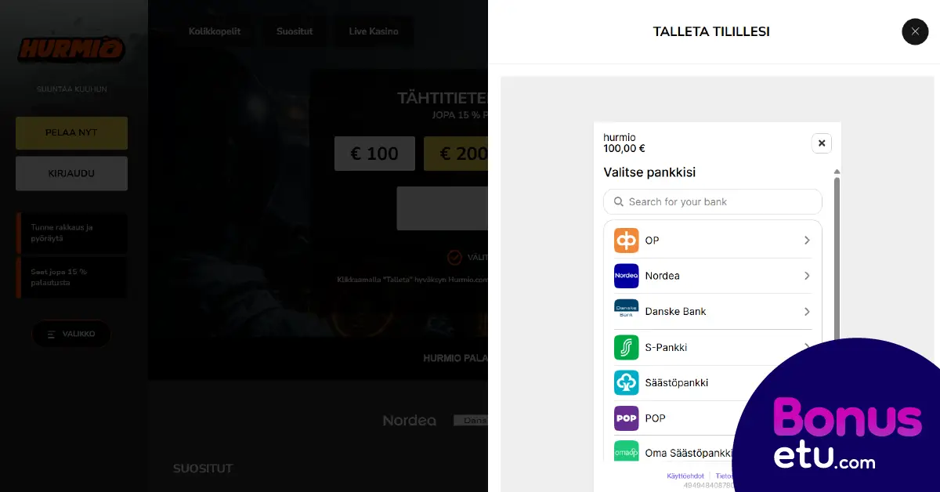Open the Valikko menu button
This screenshot has width=940, height=492.
[71, 334]
